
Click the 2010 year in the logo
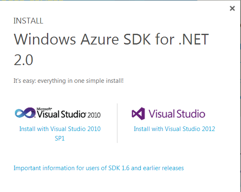tap(94, 115)
